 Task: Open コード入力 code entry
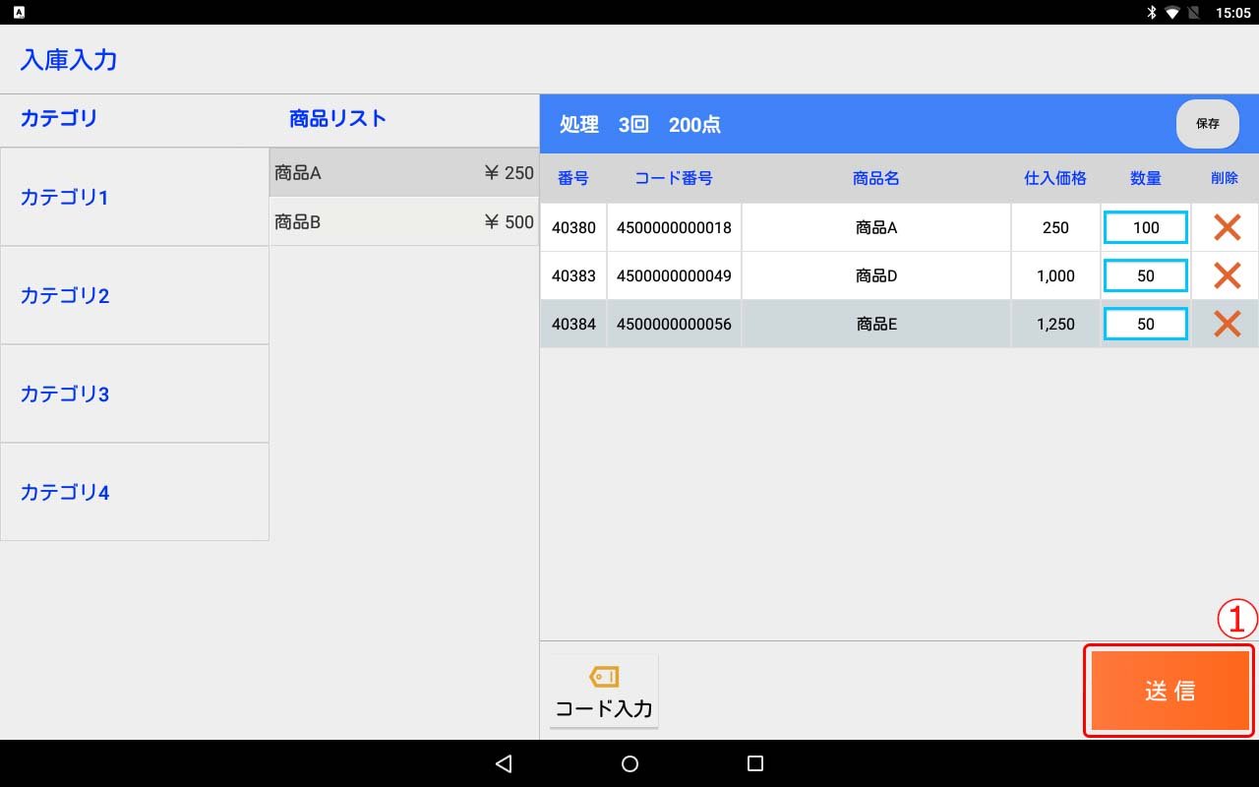pos(604,692)
